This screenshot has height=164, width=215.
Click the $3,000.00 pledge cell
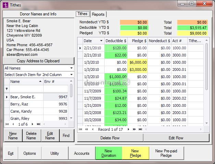click(x=138, y=70)
